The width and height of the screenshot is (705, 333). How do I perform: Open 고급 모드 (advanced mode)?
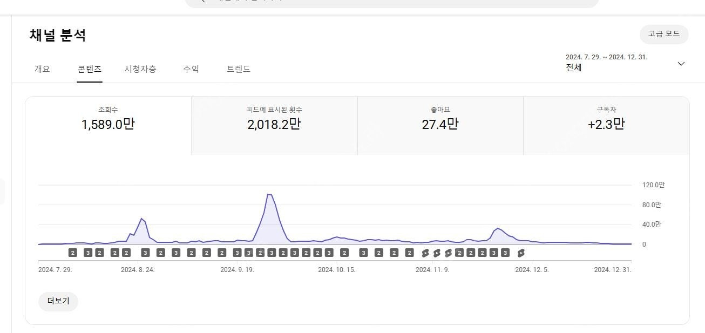(x=664, y=35)
